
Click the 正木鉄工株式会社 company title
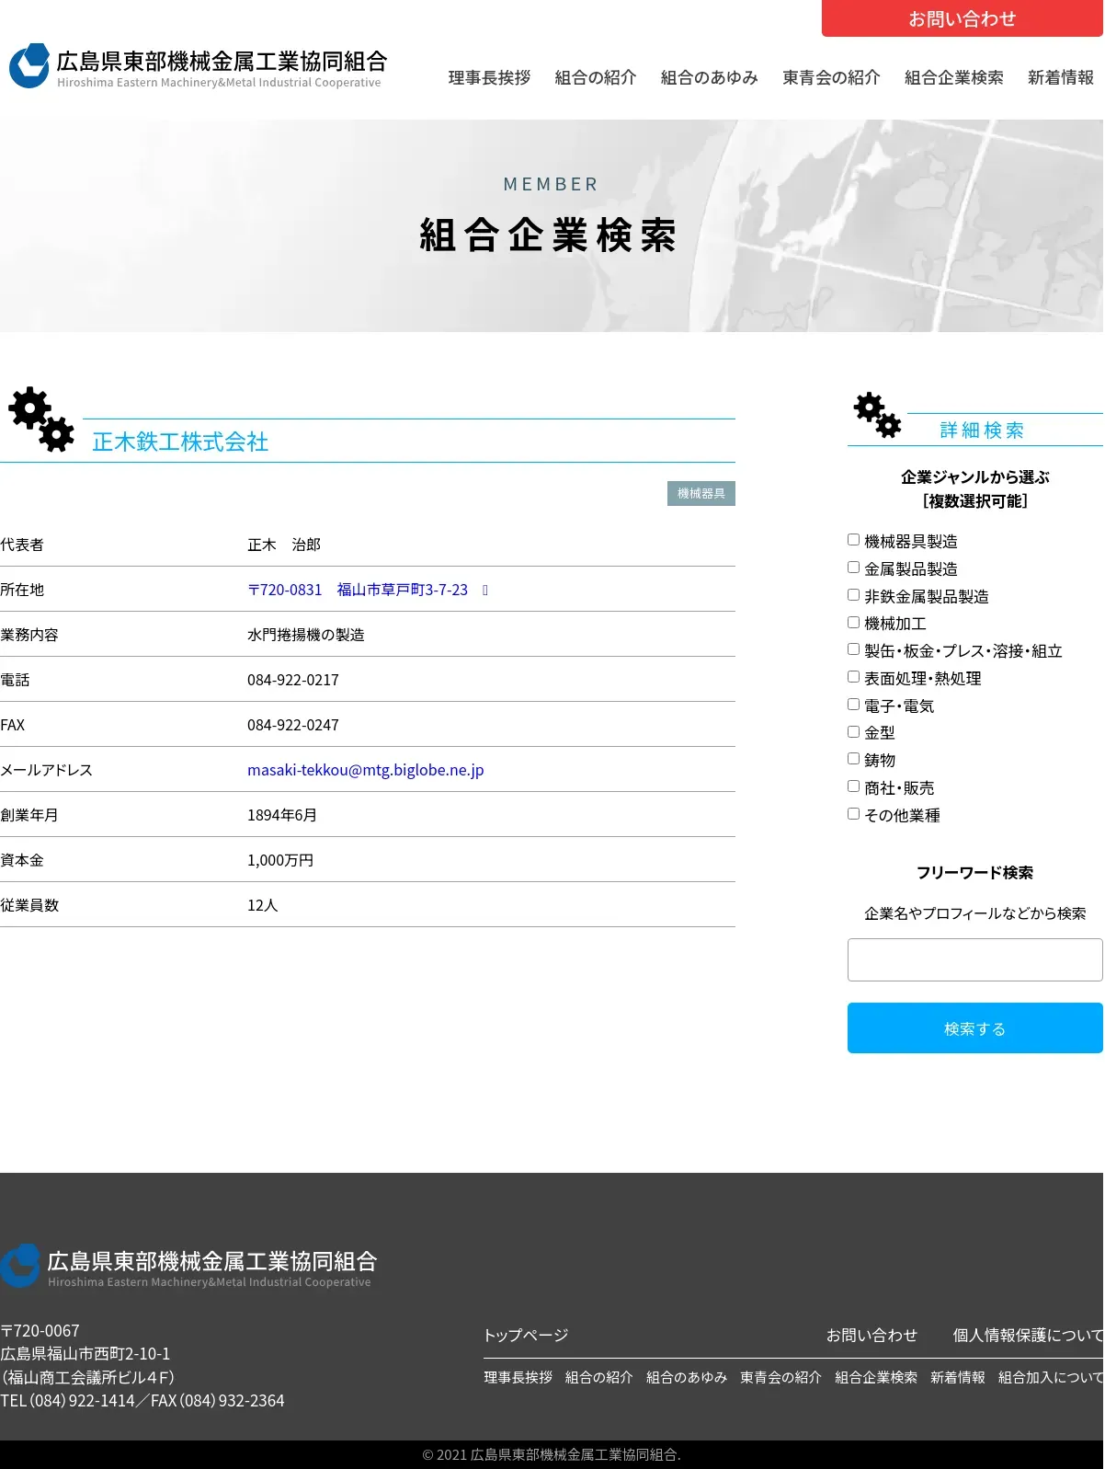point(180,442)
